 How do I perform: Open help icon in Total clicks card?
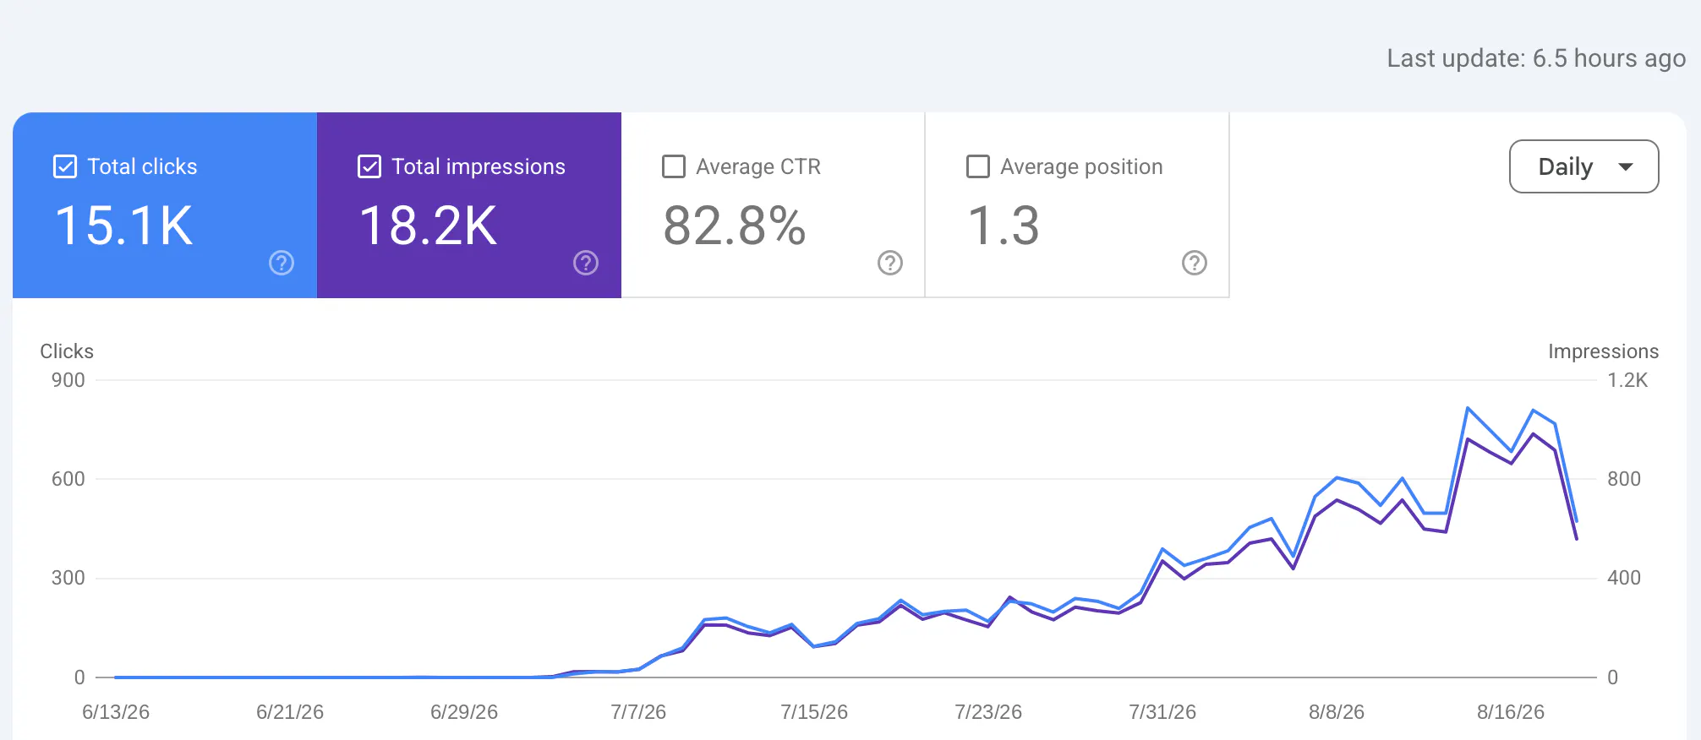click(282, 263)
